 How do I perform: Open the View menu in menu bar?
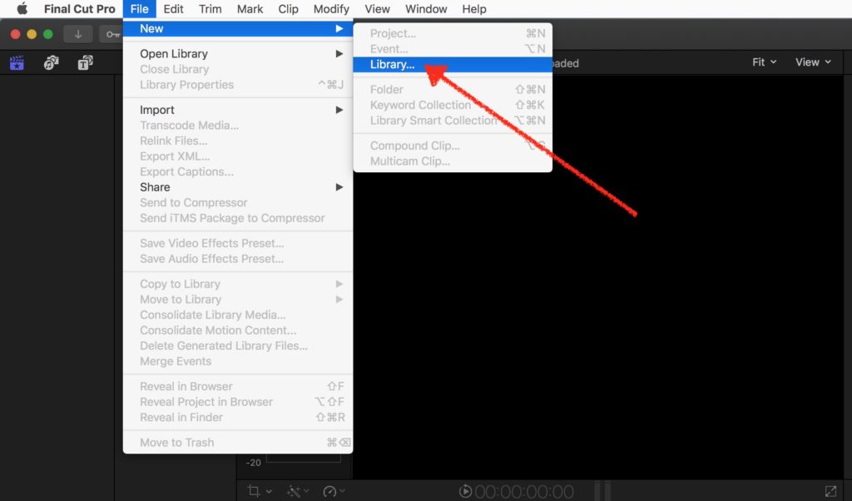tap(377, 8)
